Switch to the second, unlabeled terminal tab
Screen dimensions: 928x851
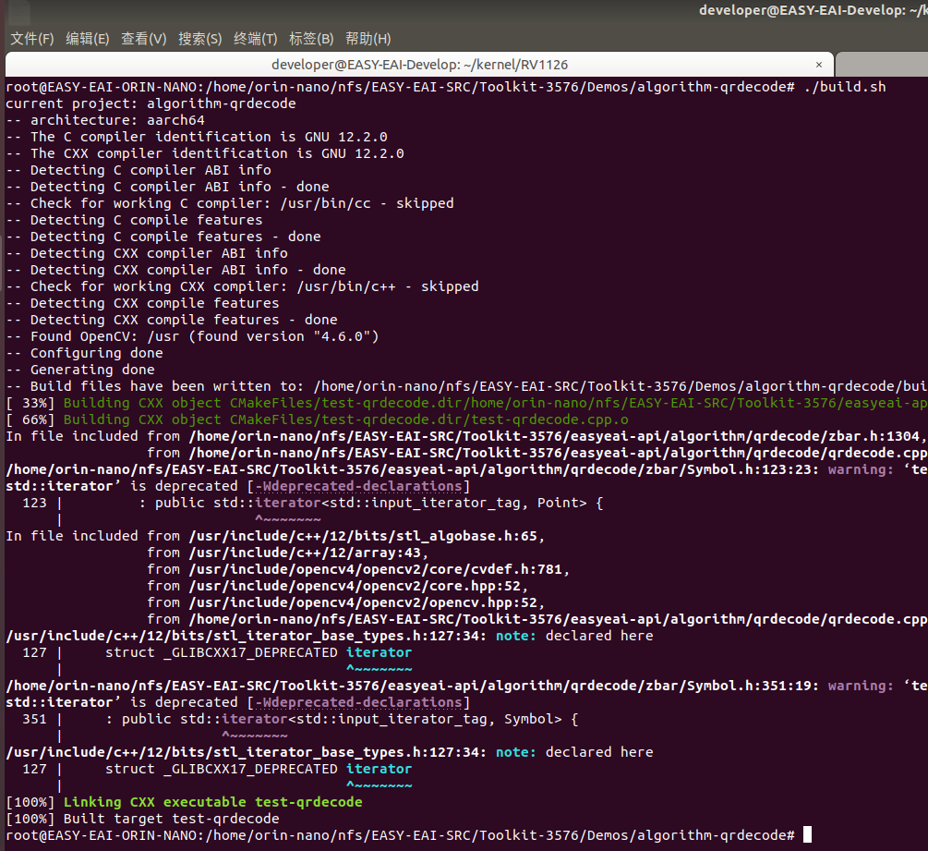[882, 65]
